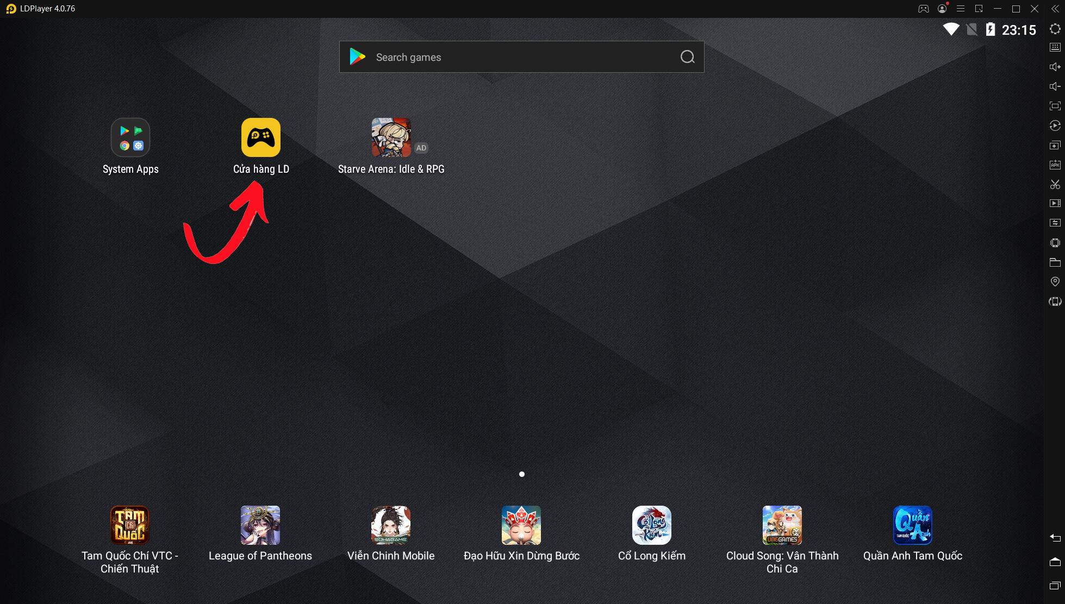Click the volume up icon
This screenshot has width=1065, height=604.
[1055, 67]
